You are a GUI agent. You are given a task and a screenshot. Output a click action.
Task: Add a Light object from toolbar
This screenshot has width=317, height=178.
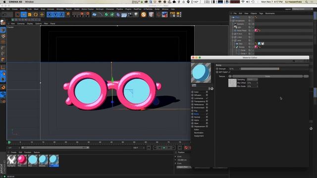[136, 14]
